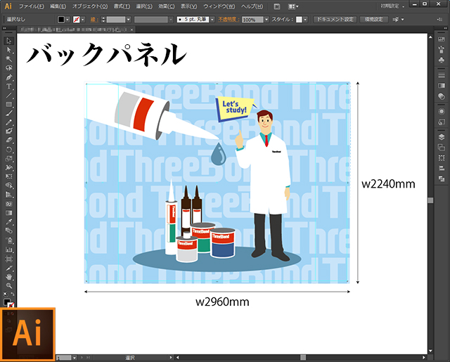
Task: Select the Blend tool
Action: (x=8, y=231)
